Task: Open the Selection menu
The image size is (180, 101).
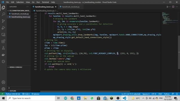Action: tap(20, 2)
